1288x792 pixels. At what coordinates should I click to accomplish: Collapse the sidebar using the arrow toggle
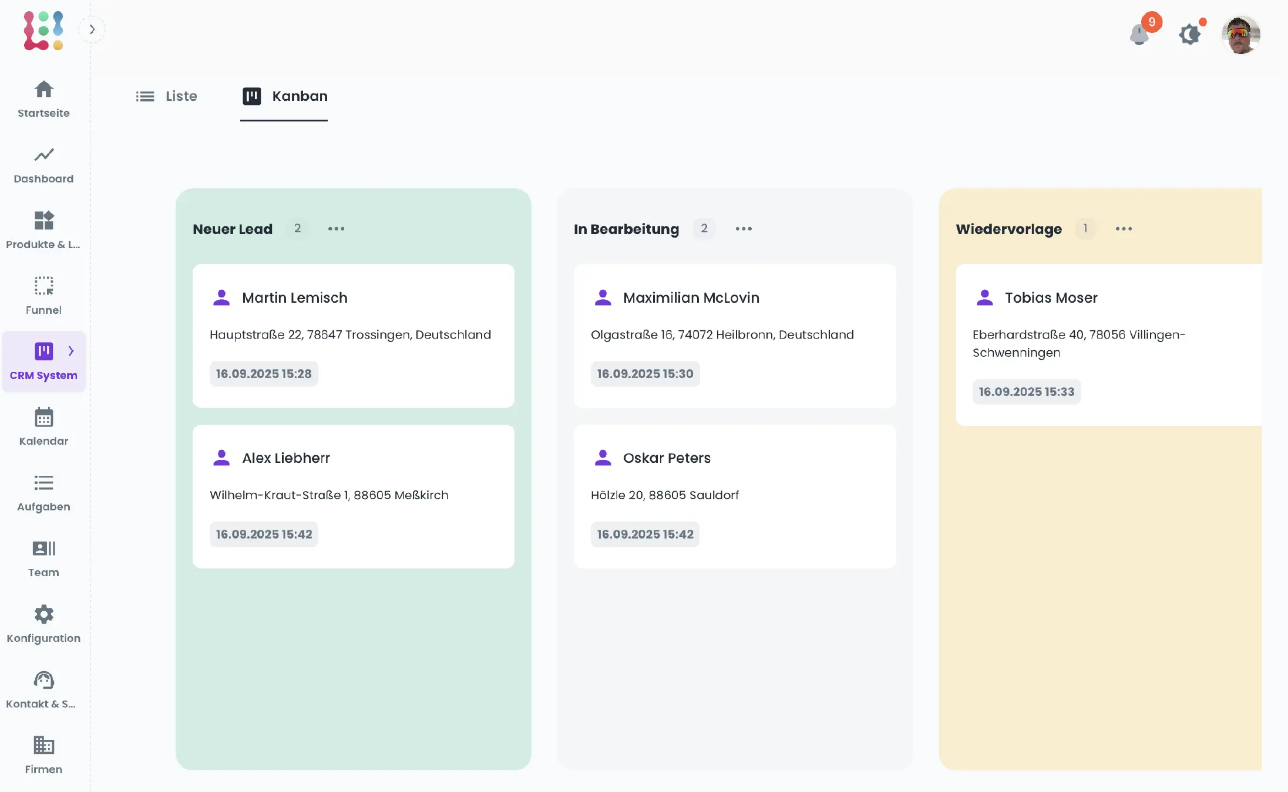92,29
